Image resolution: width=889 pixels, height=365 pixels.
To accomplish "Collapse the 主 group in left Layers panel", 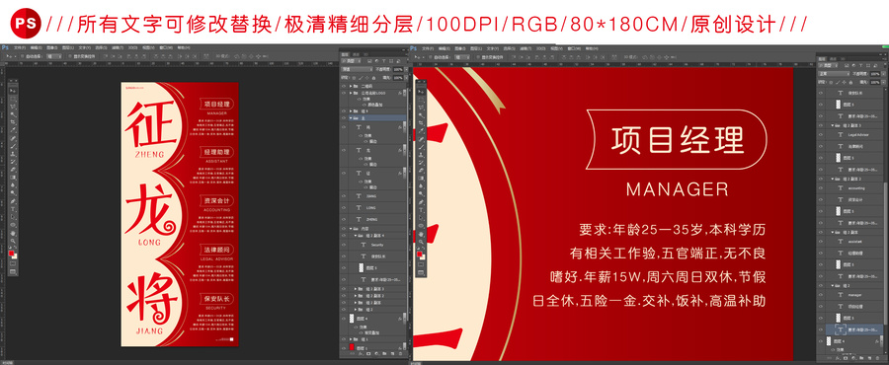I will (351, 117).
